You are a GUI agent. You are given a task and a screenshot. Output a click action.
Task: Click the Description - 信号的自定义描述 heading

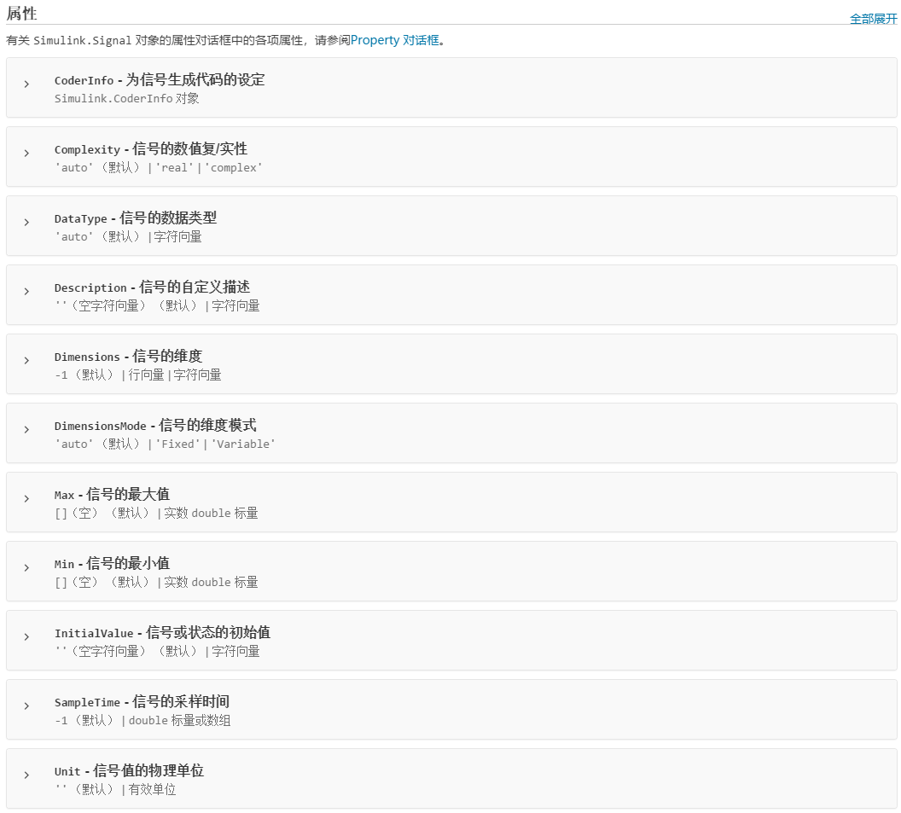coord(152,287)
